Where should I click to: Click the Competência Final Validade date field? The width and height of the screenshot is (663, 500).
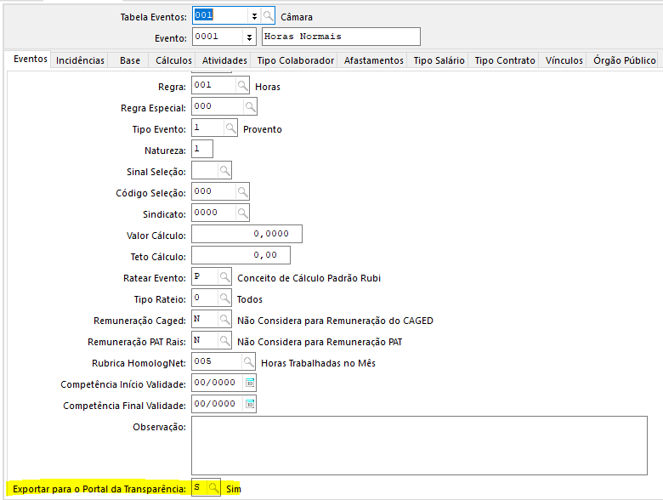(218, 404)
